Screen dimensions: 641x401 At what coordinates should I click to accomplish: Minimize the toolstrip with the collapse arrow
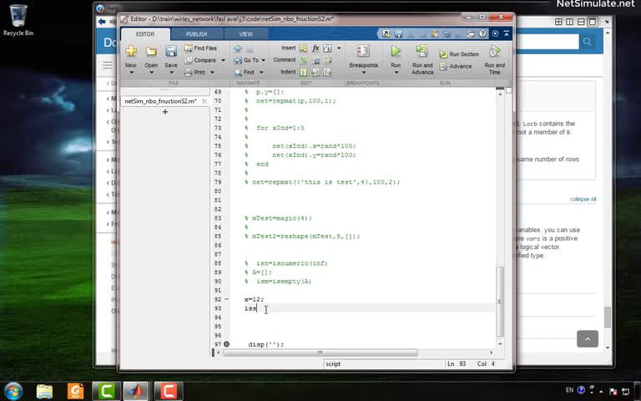(x=507, y=33)
